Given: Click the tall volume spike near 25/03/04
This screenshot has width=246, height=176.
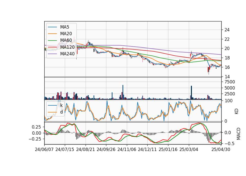Looking at the screenshot, I should coord(191,93).
